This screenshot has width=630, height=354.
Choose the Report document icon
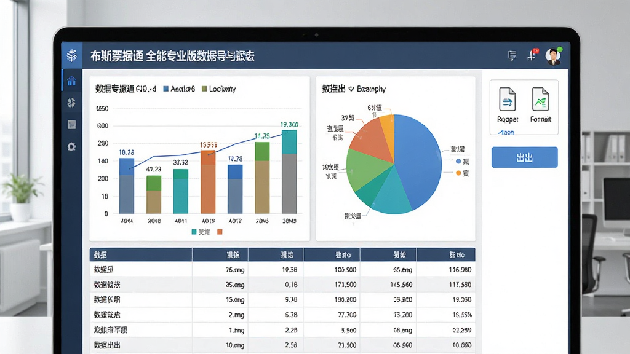click(x=508, y=99)
